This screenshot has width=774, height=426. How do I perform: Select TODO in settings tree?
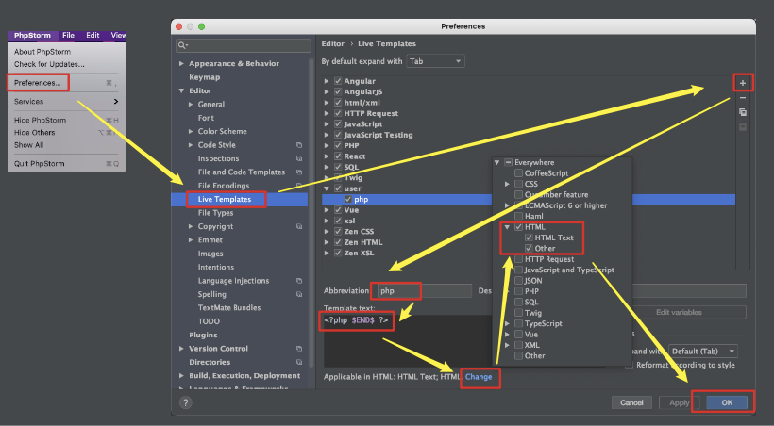[x=209, y=321]
